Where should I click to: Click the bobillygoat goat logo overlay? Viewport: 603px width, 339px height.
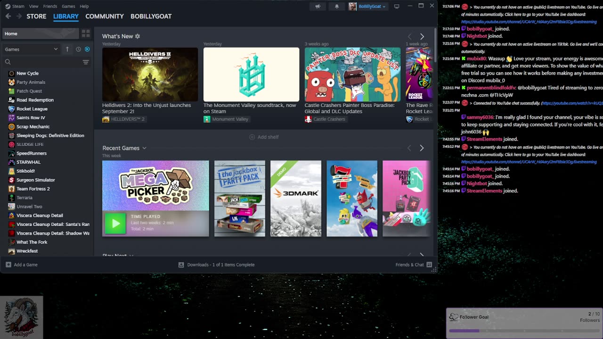tap(21, 317)
